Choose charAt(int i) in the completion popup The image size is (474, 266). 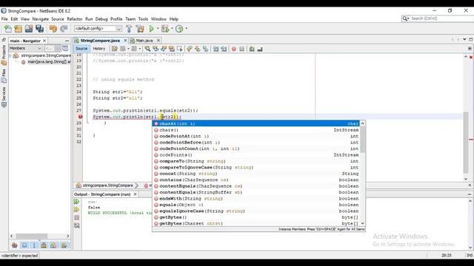click(x=256, y=123)
